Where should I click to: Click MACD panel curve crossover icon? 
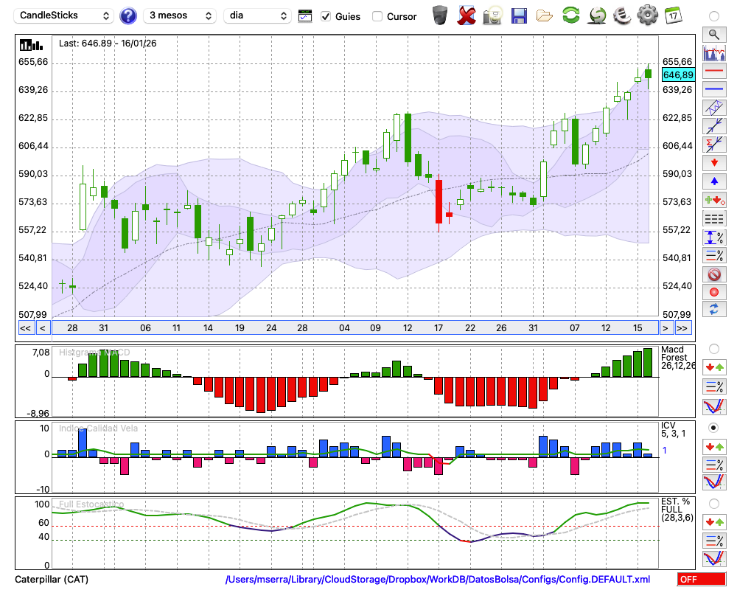[714, 406]
